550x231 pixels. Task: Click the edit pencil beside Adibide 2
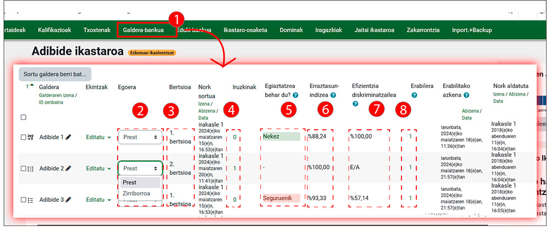(69, 168)
